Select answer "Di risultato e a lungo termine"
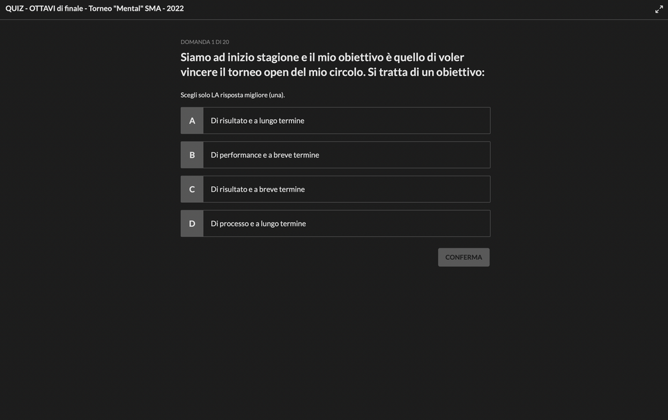This screenshot has width=668, height=420. pos(346,121)
